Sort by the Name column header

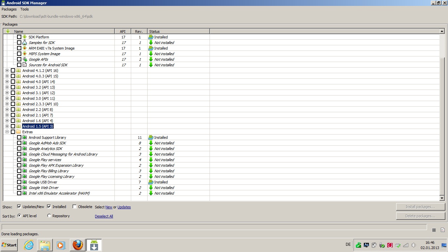pos(59,31)
